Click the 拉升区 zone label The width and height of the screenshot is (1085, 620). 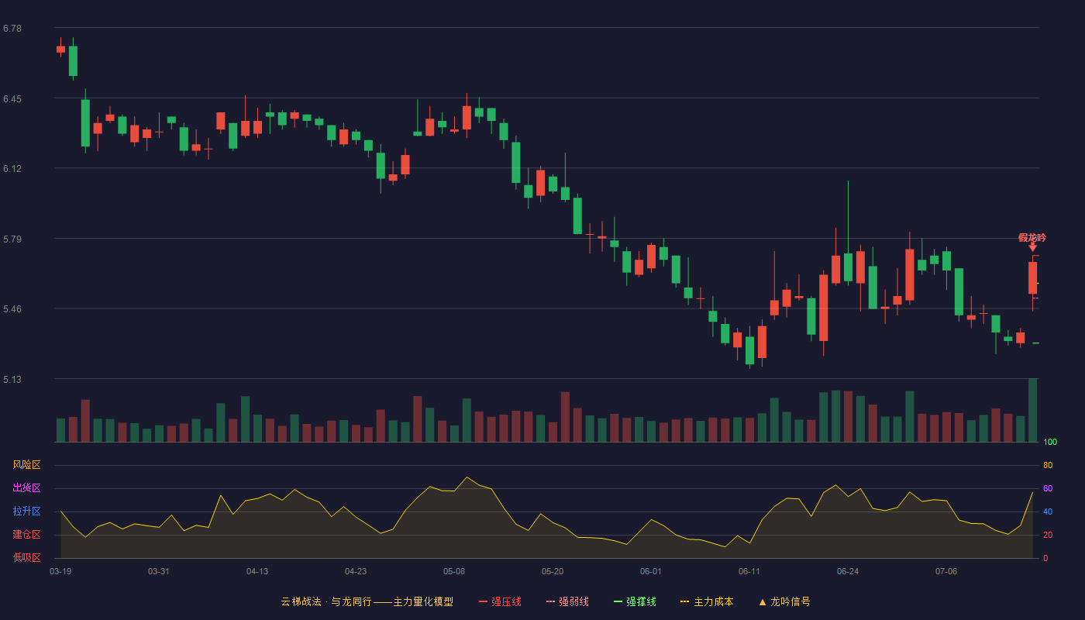coord(26,511)
